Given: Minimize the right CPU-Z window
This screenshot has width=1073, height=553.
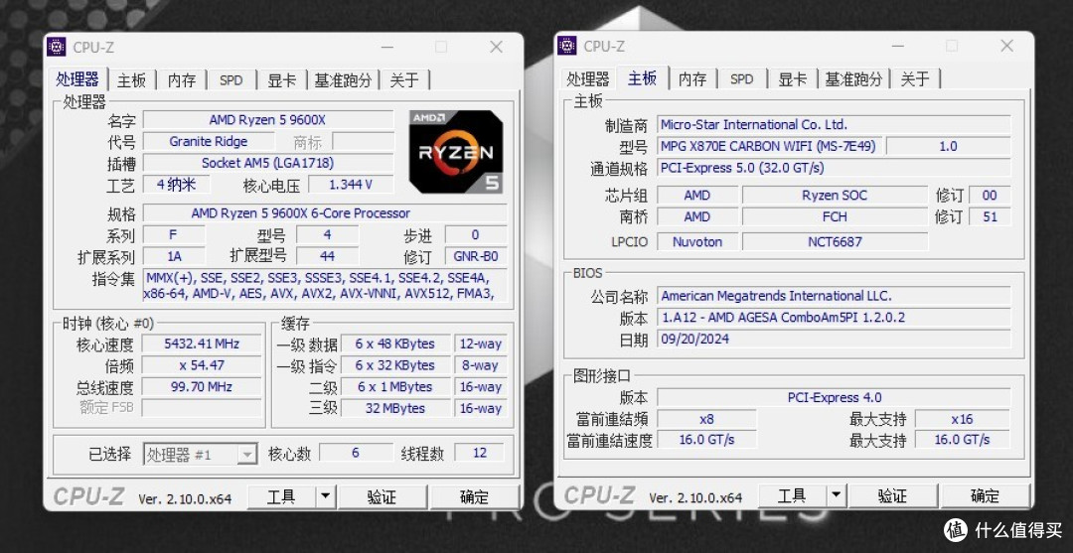Looking at the screenshot, I should tap(898, 47).
